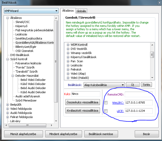Expand the Videó feldolgozás node
This screenshot has height=141, width=162.
[x=7, y=109]
